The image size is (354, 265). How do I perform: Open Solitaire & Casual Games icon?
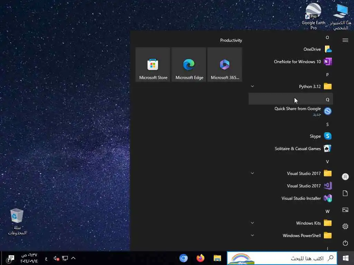coord(328,148)
